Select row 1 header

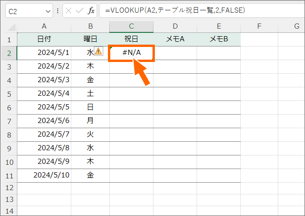point(9,39)
